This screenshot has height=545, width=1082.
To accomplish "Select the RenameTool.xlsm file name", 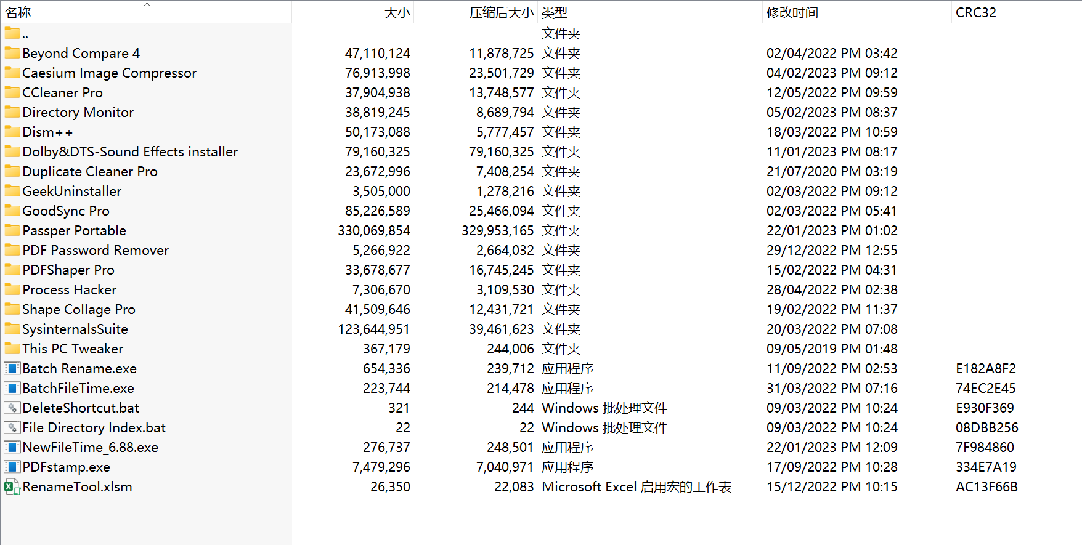I will click(x=78, y=487).
